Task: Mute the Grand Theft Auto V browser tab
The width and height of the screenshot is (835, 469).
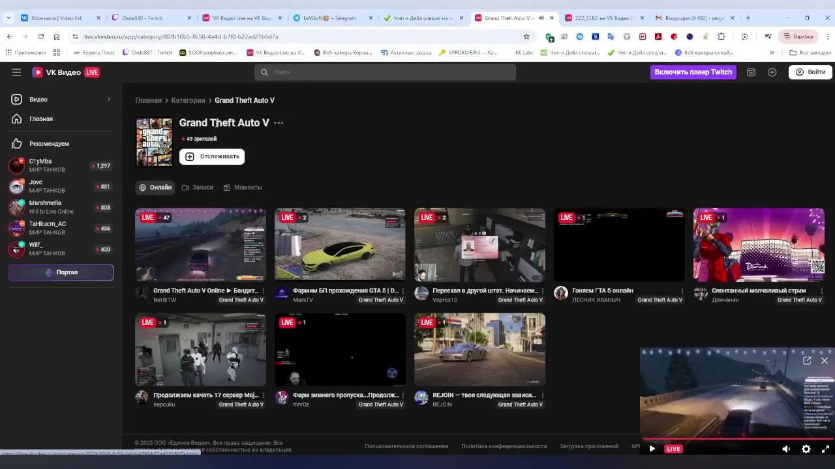Action: [541, 18]
